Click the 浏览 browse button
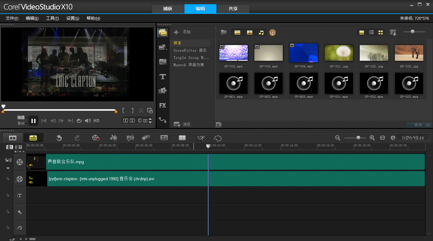Screen dimensions: 433x241 (x=182, y=124)
